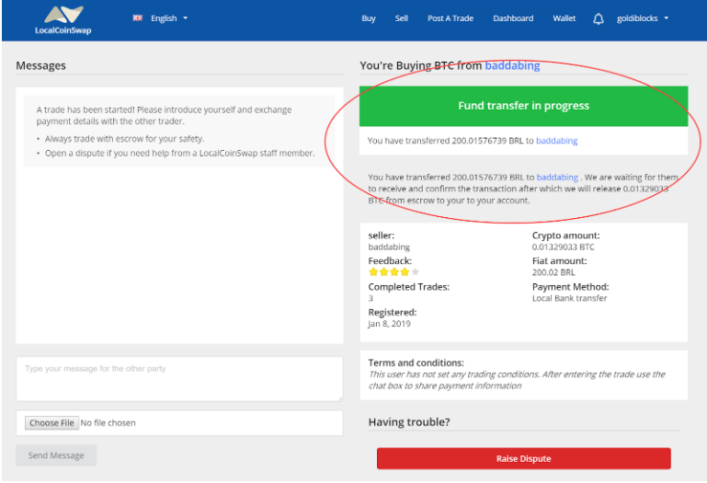Open the Dashboard page
This screenshot has height=483, width=707.
[x=513, y=18]
